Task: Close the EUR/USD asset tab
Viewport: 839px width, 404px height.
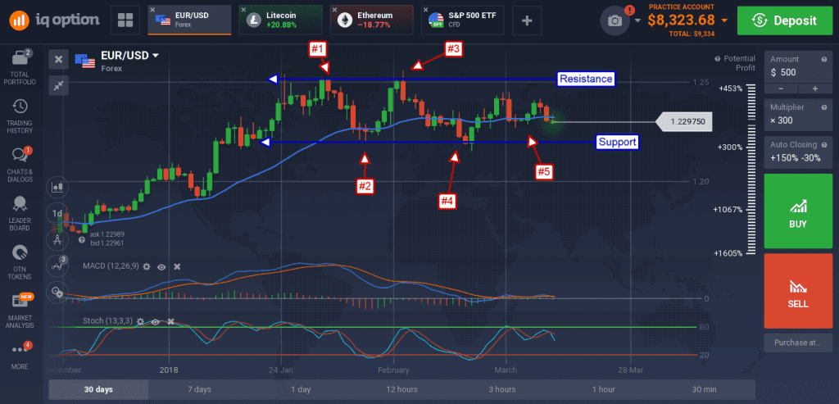Action: [153, 10]
